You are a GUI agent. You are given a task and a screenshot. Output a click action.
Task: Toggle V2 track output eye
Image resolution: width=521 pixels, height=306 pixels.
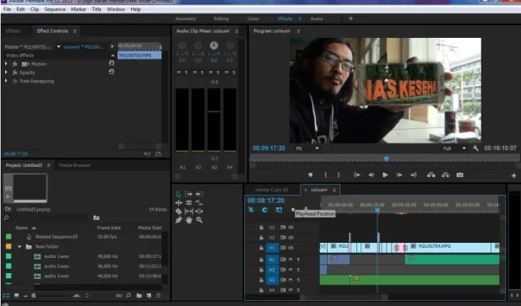(x=291, y=238)
